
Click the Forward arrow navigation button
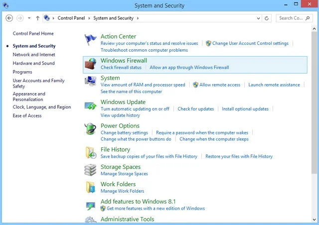pos(20,18)
